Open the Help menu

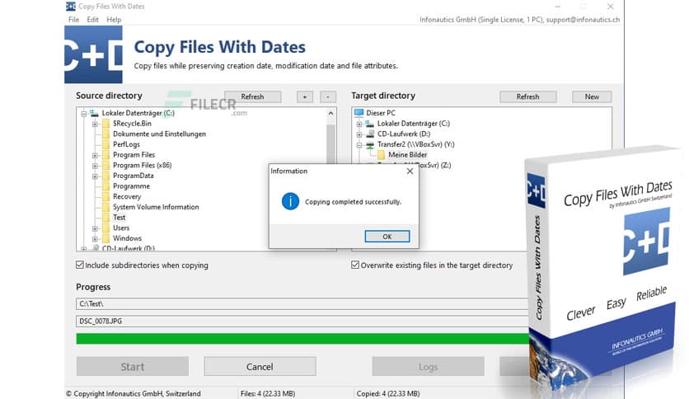[x=114, y=19]
